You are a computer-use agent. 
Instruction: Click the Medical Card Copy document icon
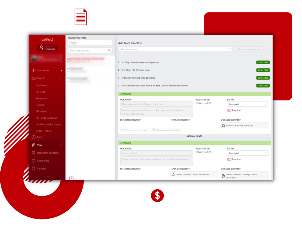[223, 125]
